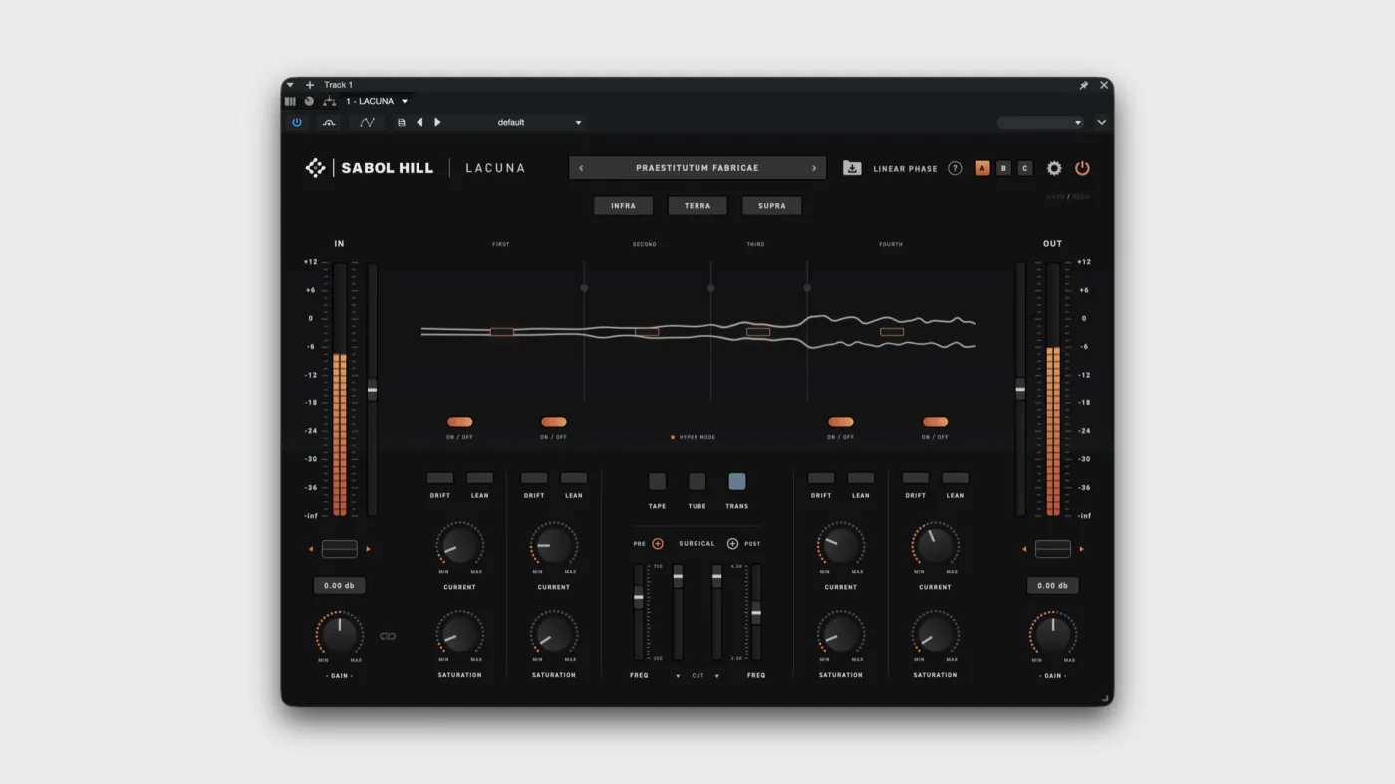
Task: Open plugin settings gear icon
Action: 1054,168
